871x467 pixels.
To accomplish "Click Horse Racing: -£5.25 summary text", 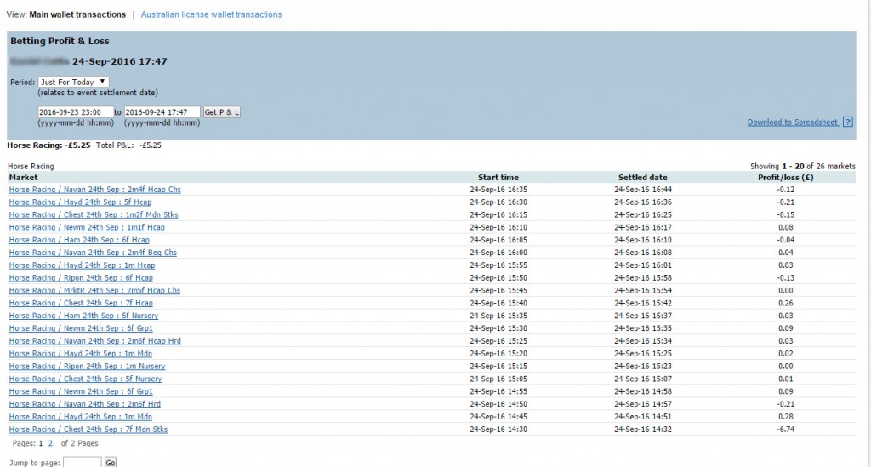I will [48, 145].
